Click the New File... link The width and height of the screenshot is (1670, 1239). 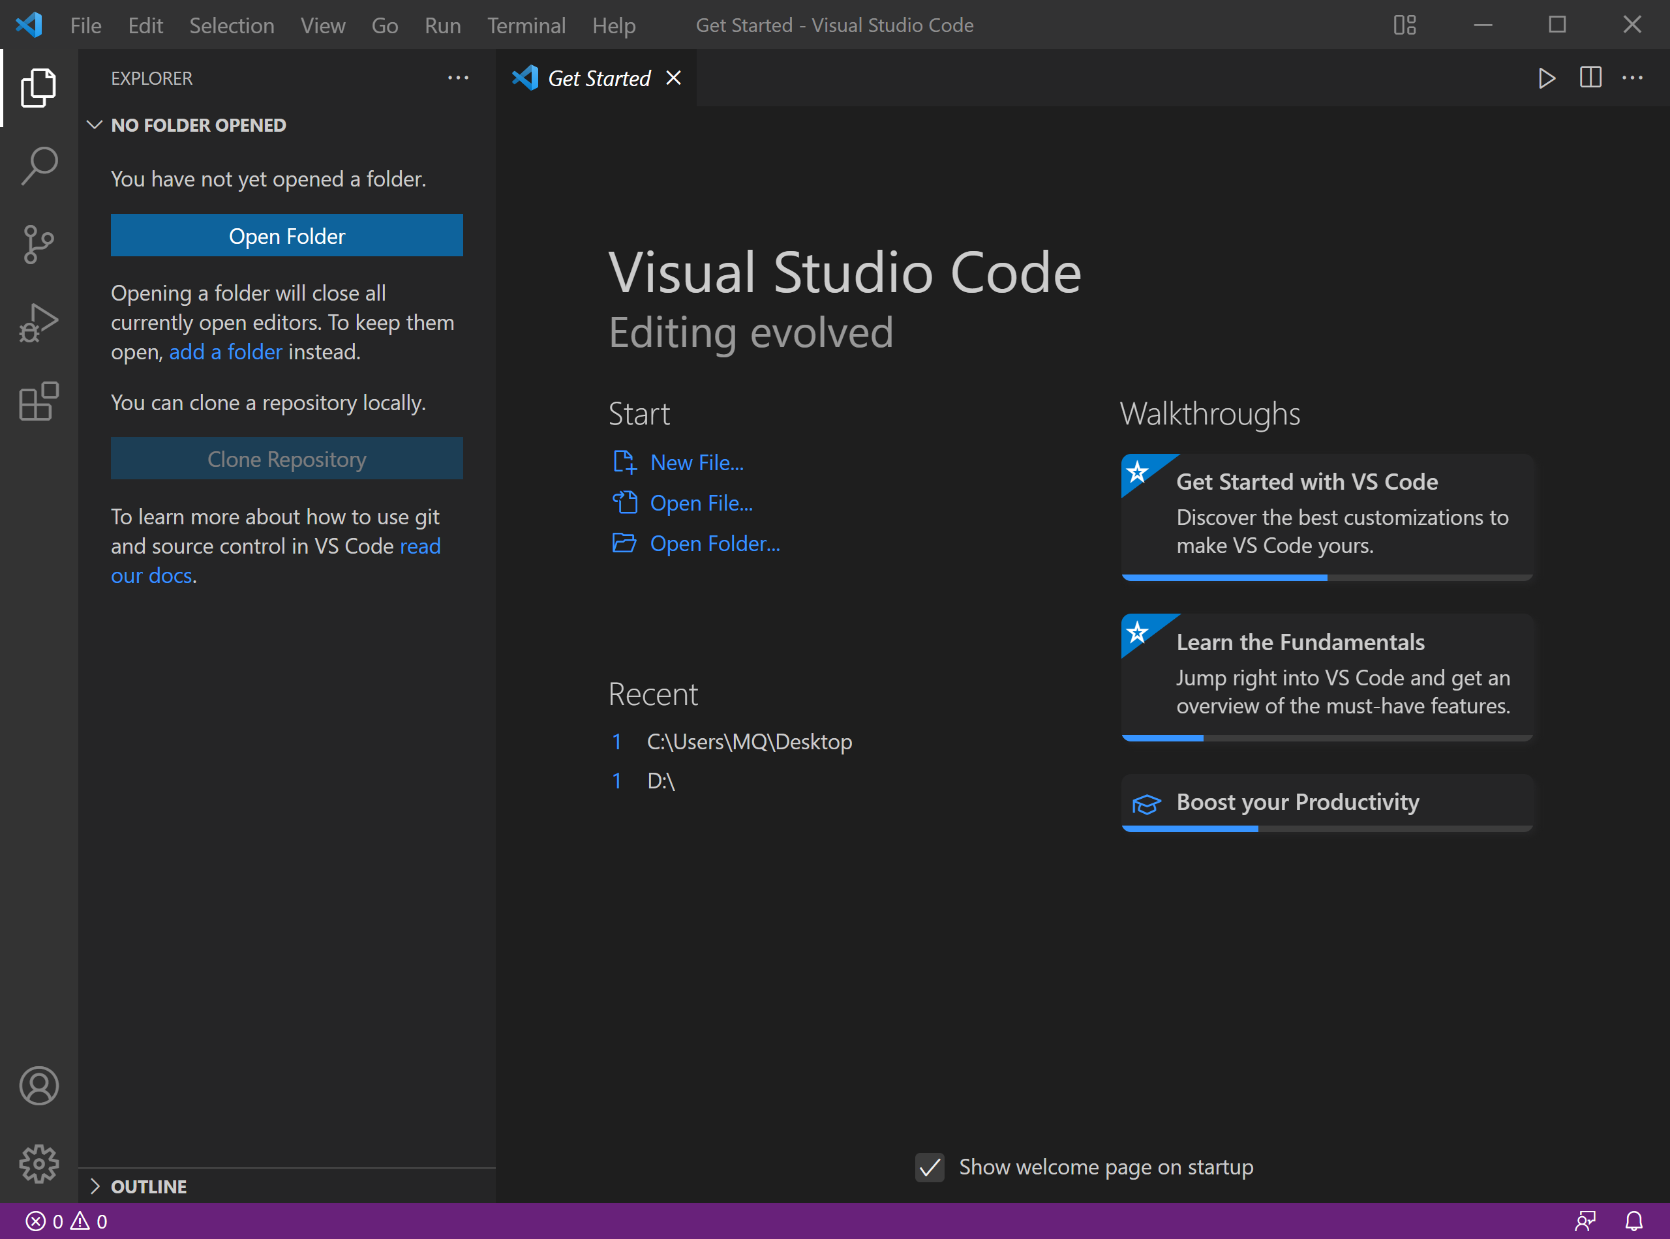[x=697, y=463]
